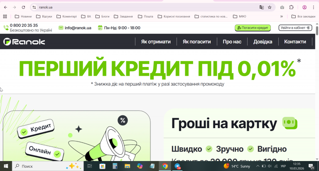Click the Увійти в кабінет button

click(x=295, y=28)
